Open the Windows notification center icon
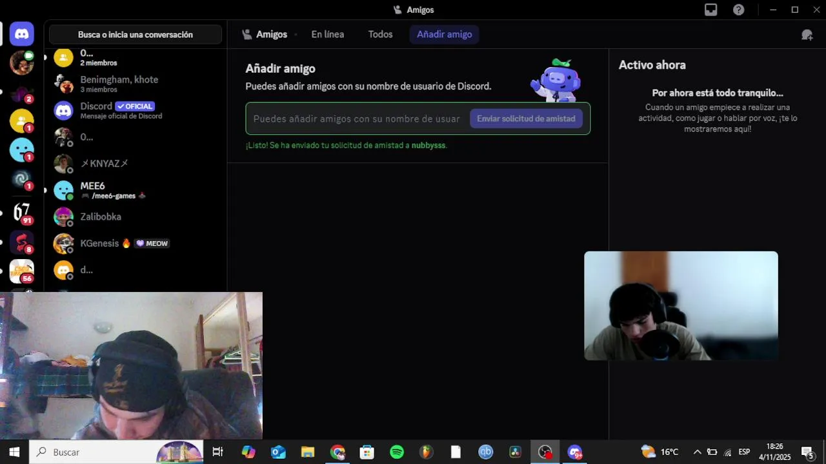826x464 pixels. click(807, 452)
